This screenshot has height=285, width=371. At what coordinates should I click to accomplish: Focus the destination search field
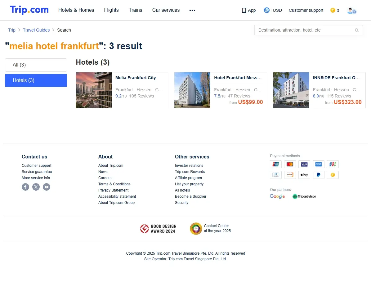click(309, 30)
